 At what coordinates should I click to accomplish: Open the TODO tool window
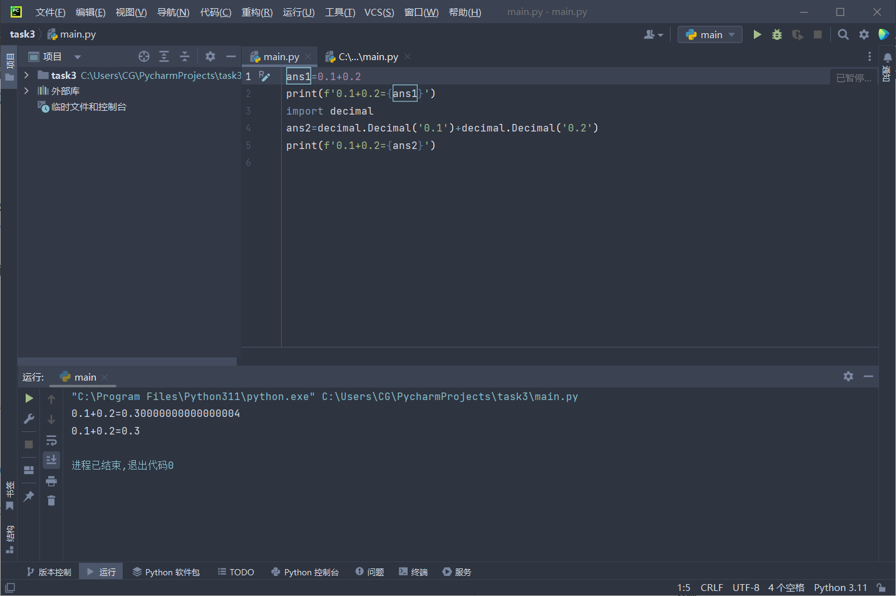(x=235, y=572)
